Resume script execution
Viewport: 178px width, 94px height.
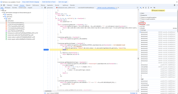click(141, 8)
